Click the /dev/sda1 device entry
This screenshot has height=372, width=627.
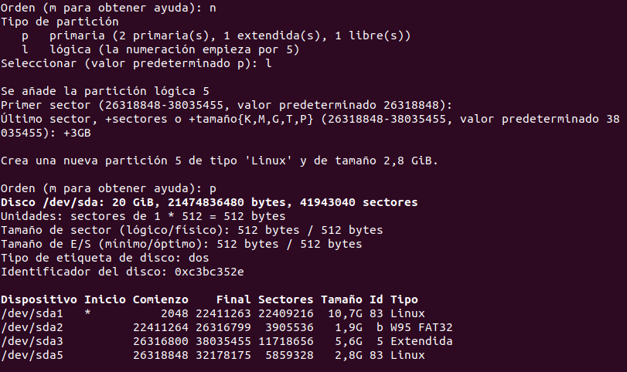32,313
